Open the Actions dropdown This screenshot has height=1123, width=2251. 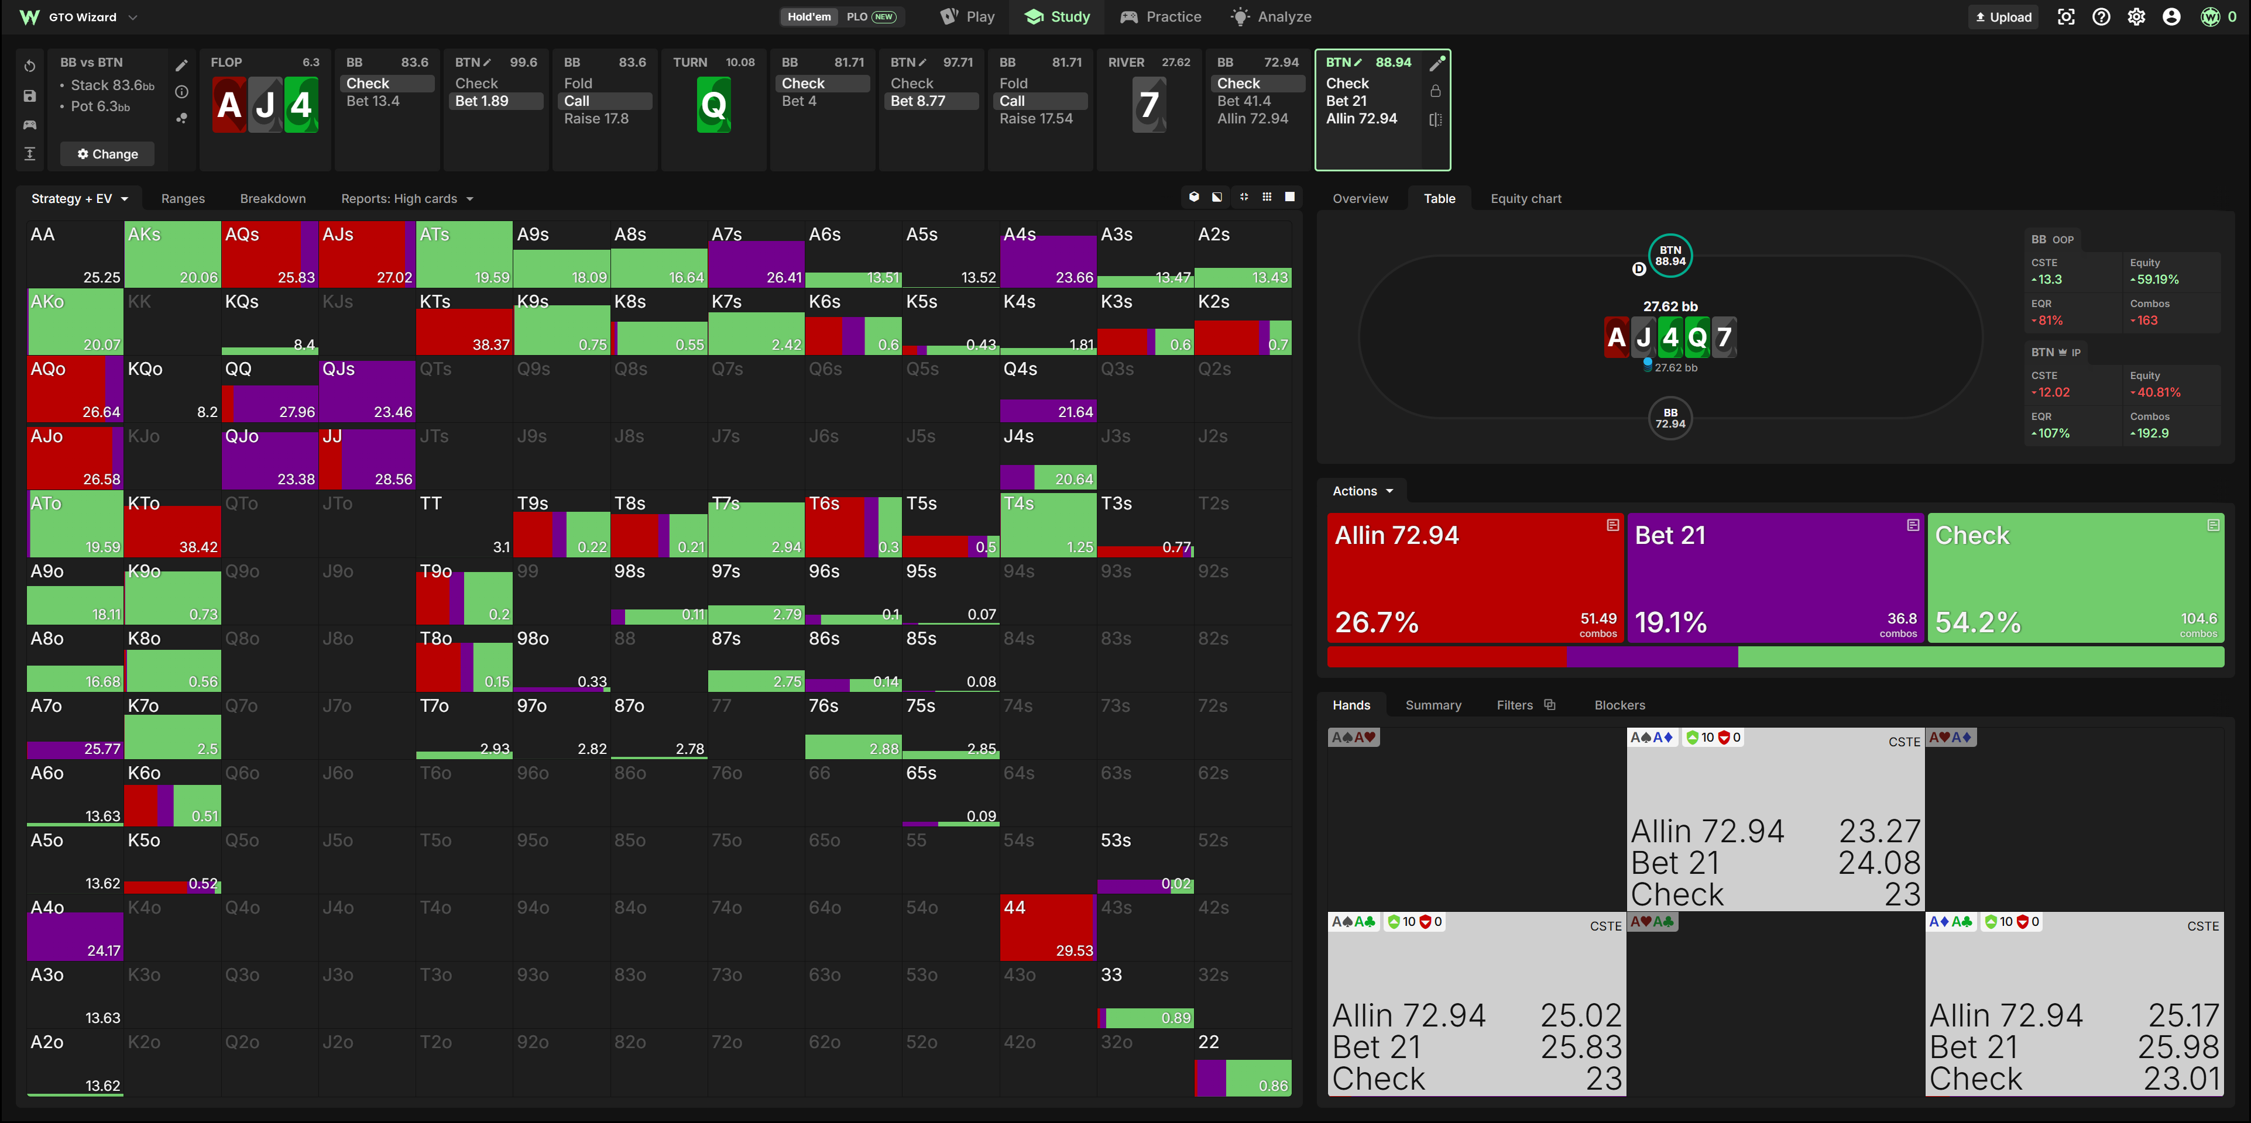tap(1363, 491)
